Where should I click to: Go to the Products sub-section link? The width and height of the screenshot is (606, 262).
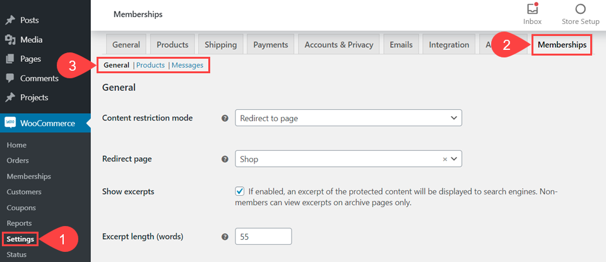150,65
